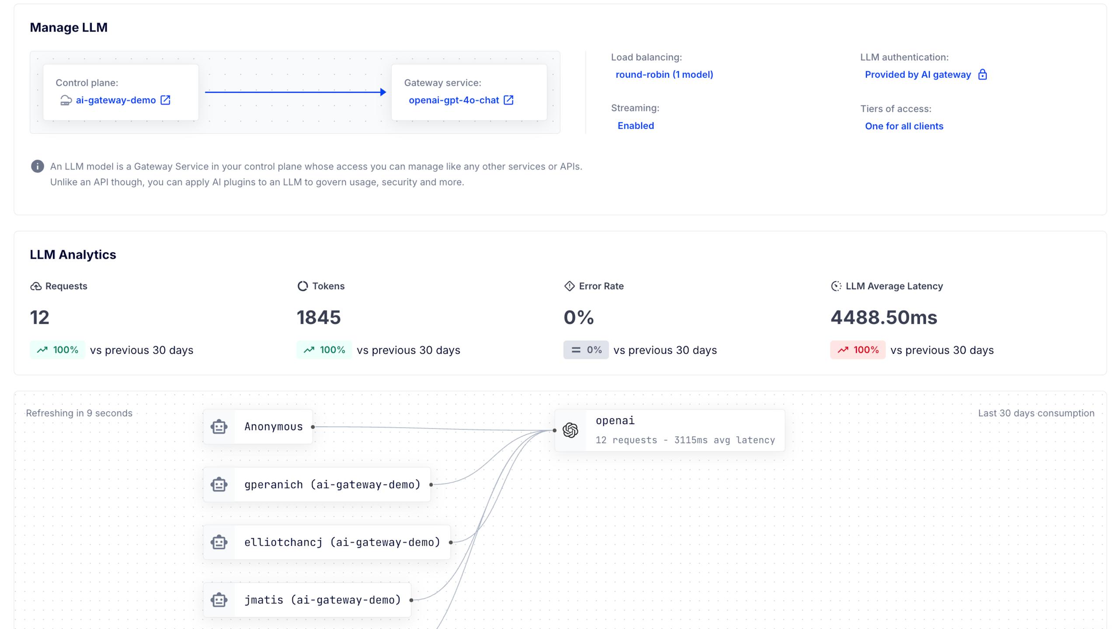Open the openai-gpt-4o-chat gateway service link
The image size is (1119, 629).
tap(454, 100)
